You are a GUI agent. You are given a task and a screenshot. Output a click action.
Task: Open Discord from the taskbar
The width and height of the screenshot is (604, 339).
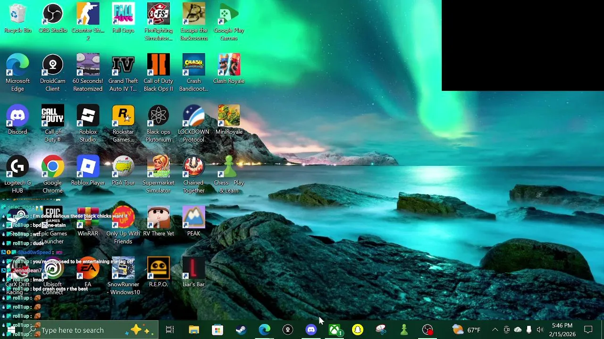point(310,330)
